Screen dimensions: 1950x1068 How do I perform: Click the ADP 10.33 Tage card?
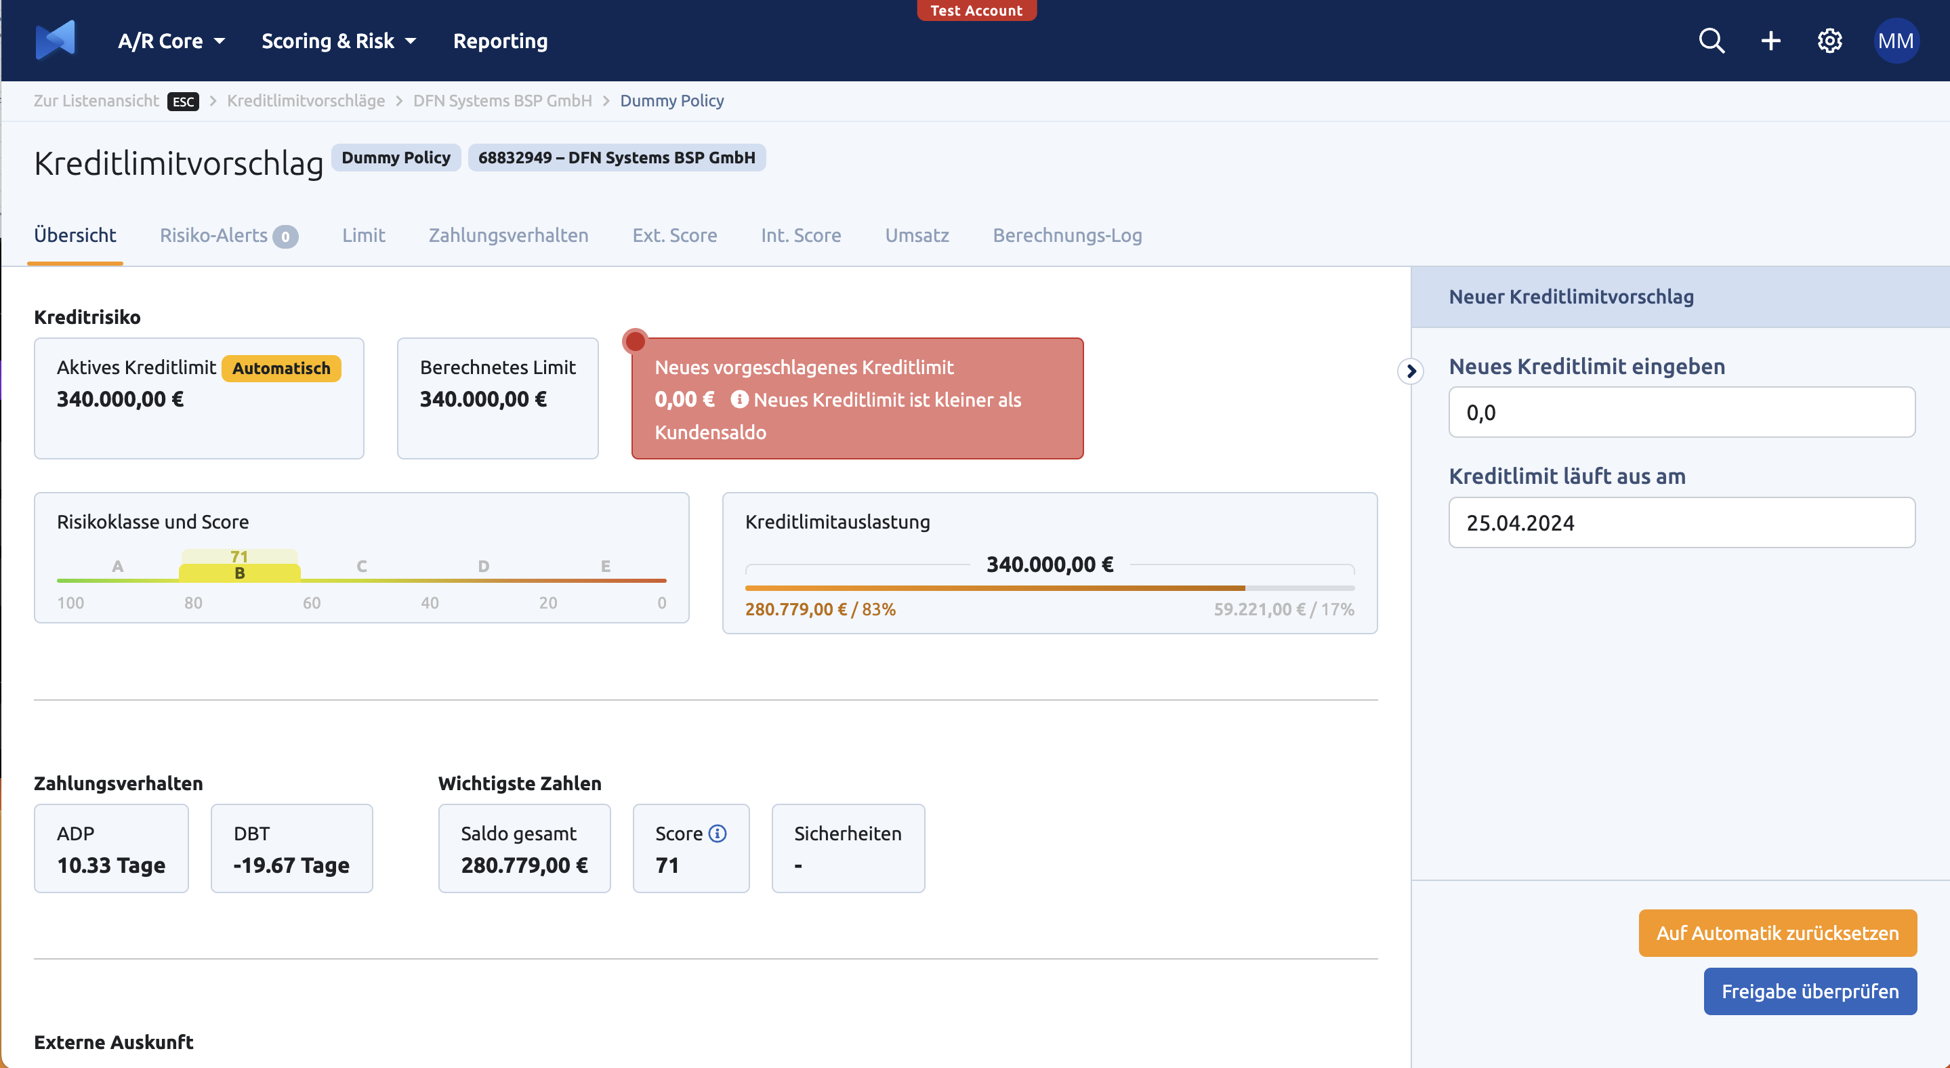point(110,848)
